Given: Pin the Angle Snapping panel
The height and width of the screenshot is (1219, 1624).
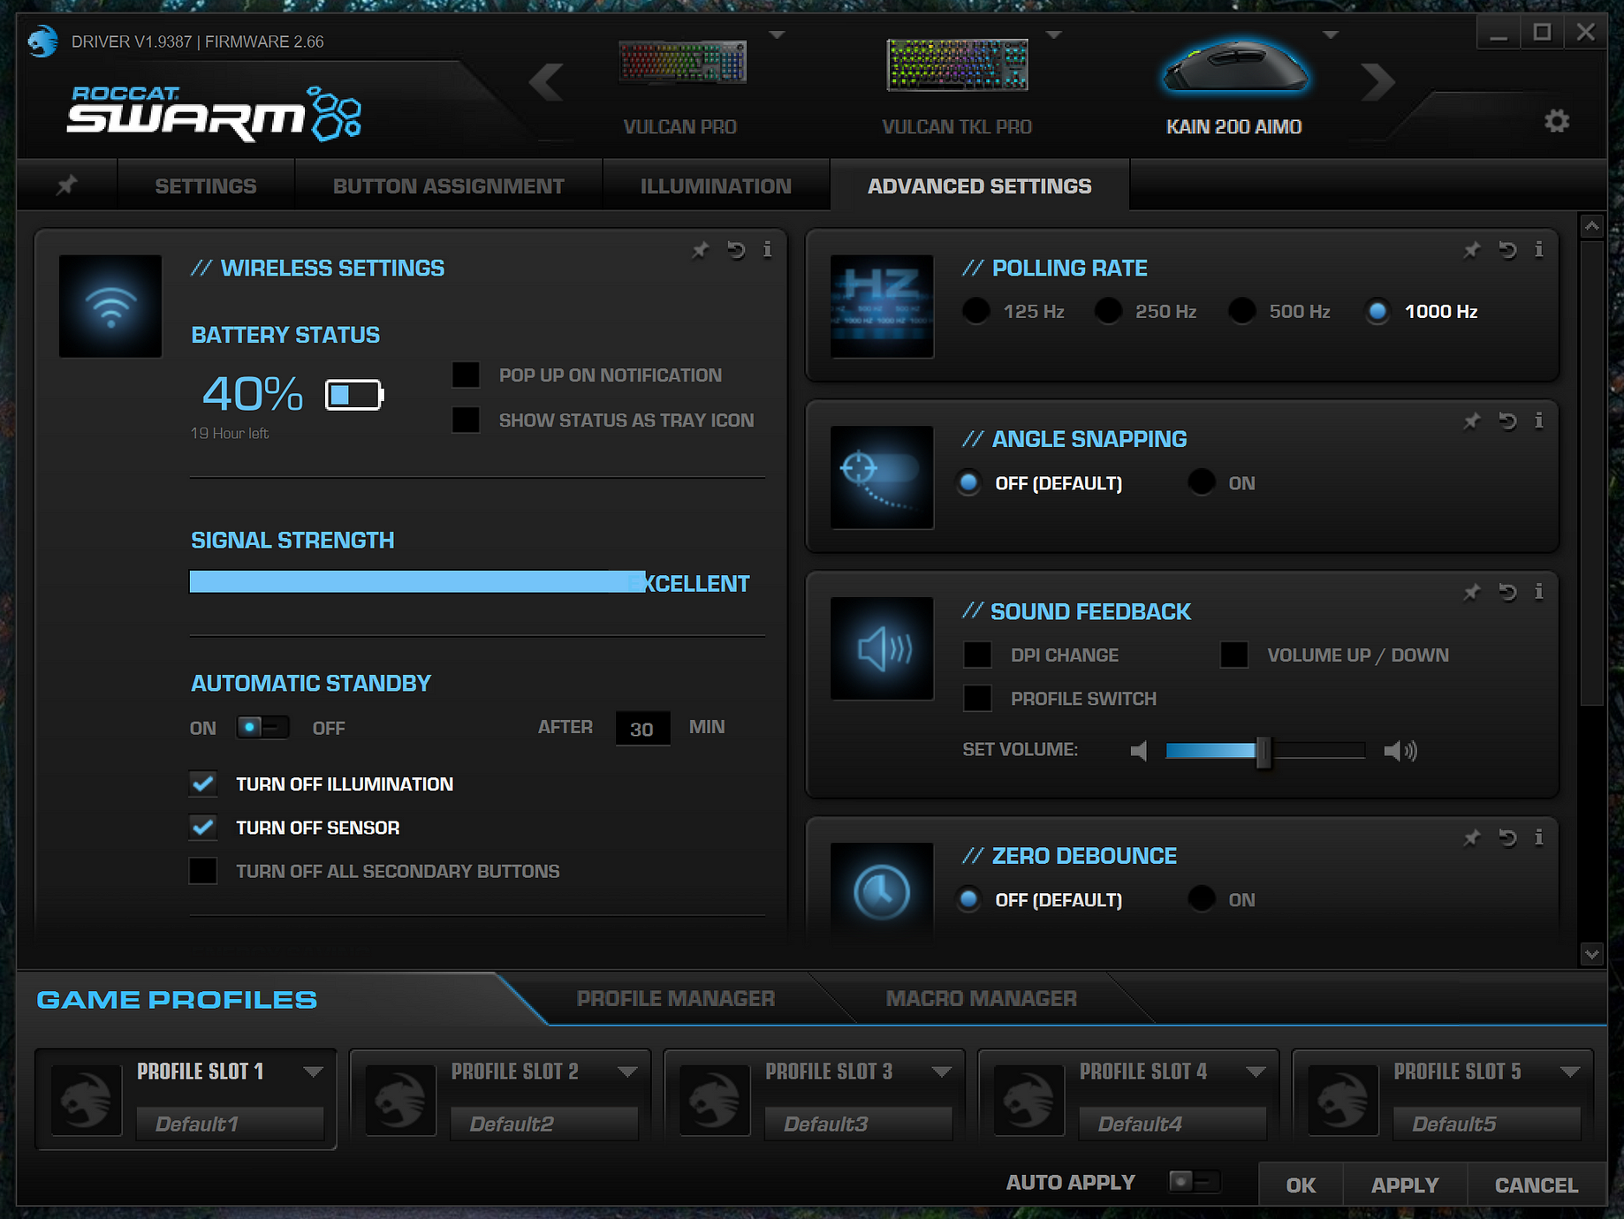Looking at the screenshot, I should 1471,421.
